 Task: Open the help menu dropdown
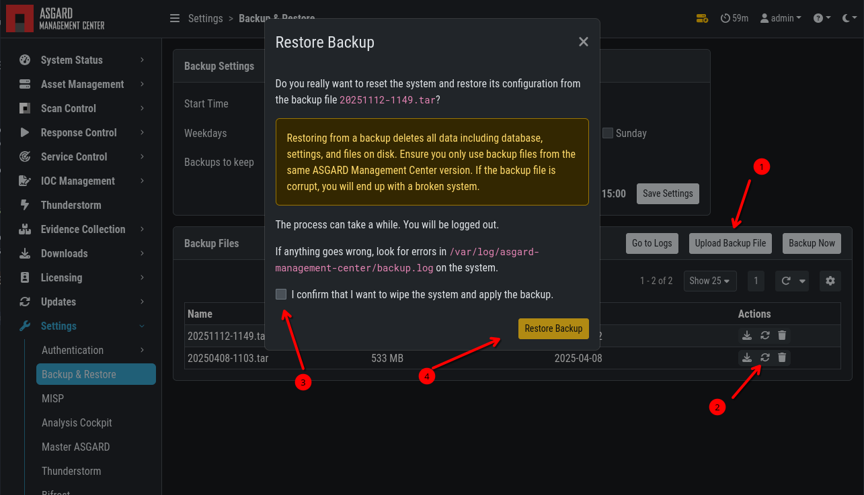click(822, 18)
